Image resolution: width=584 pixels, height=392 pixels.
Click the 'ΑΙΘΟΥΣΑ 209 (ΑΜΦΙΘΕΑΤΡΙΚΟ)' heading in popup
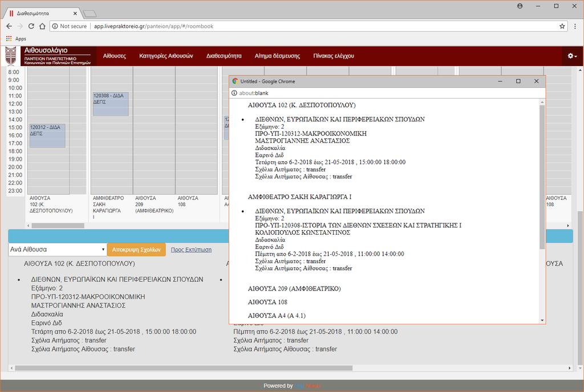click(x=294, y=289)
